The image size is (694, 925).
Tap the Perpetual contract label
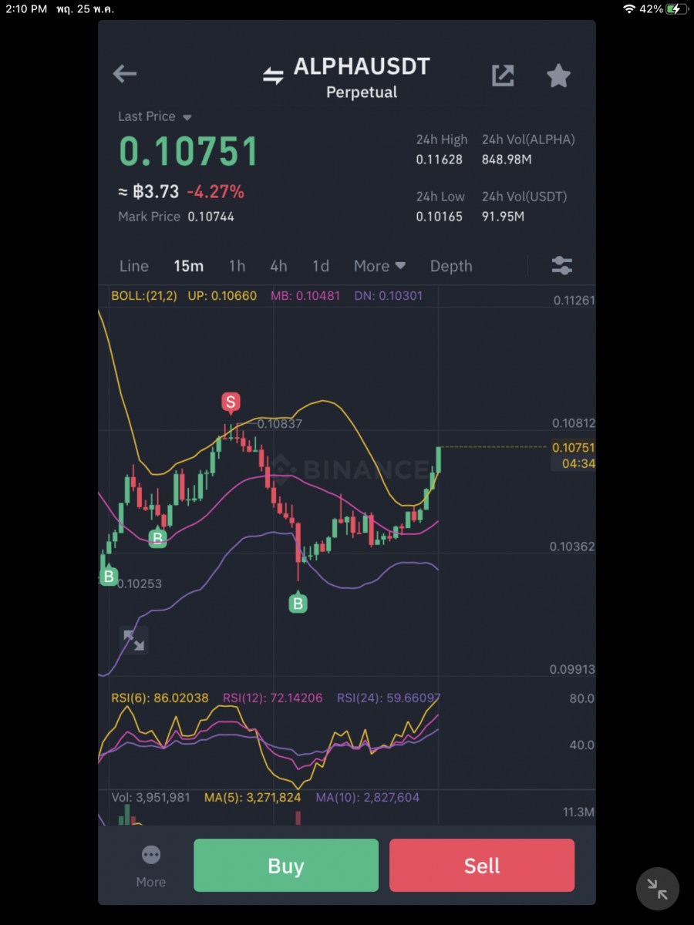coord(362,92)
